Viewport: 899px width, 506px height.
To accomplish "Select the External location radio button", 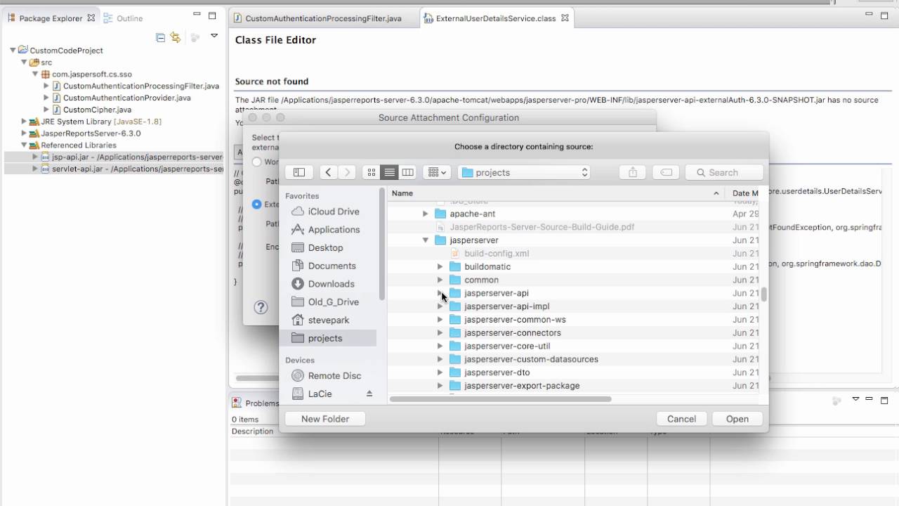I will (x=256, y=205).
